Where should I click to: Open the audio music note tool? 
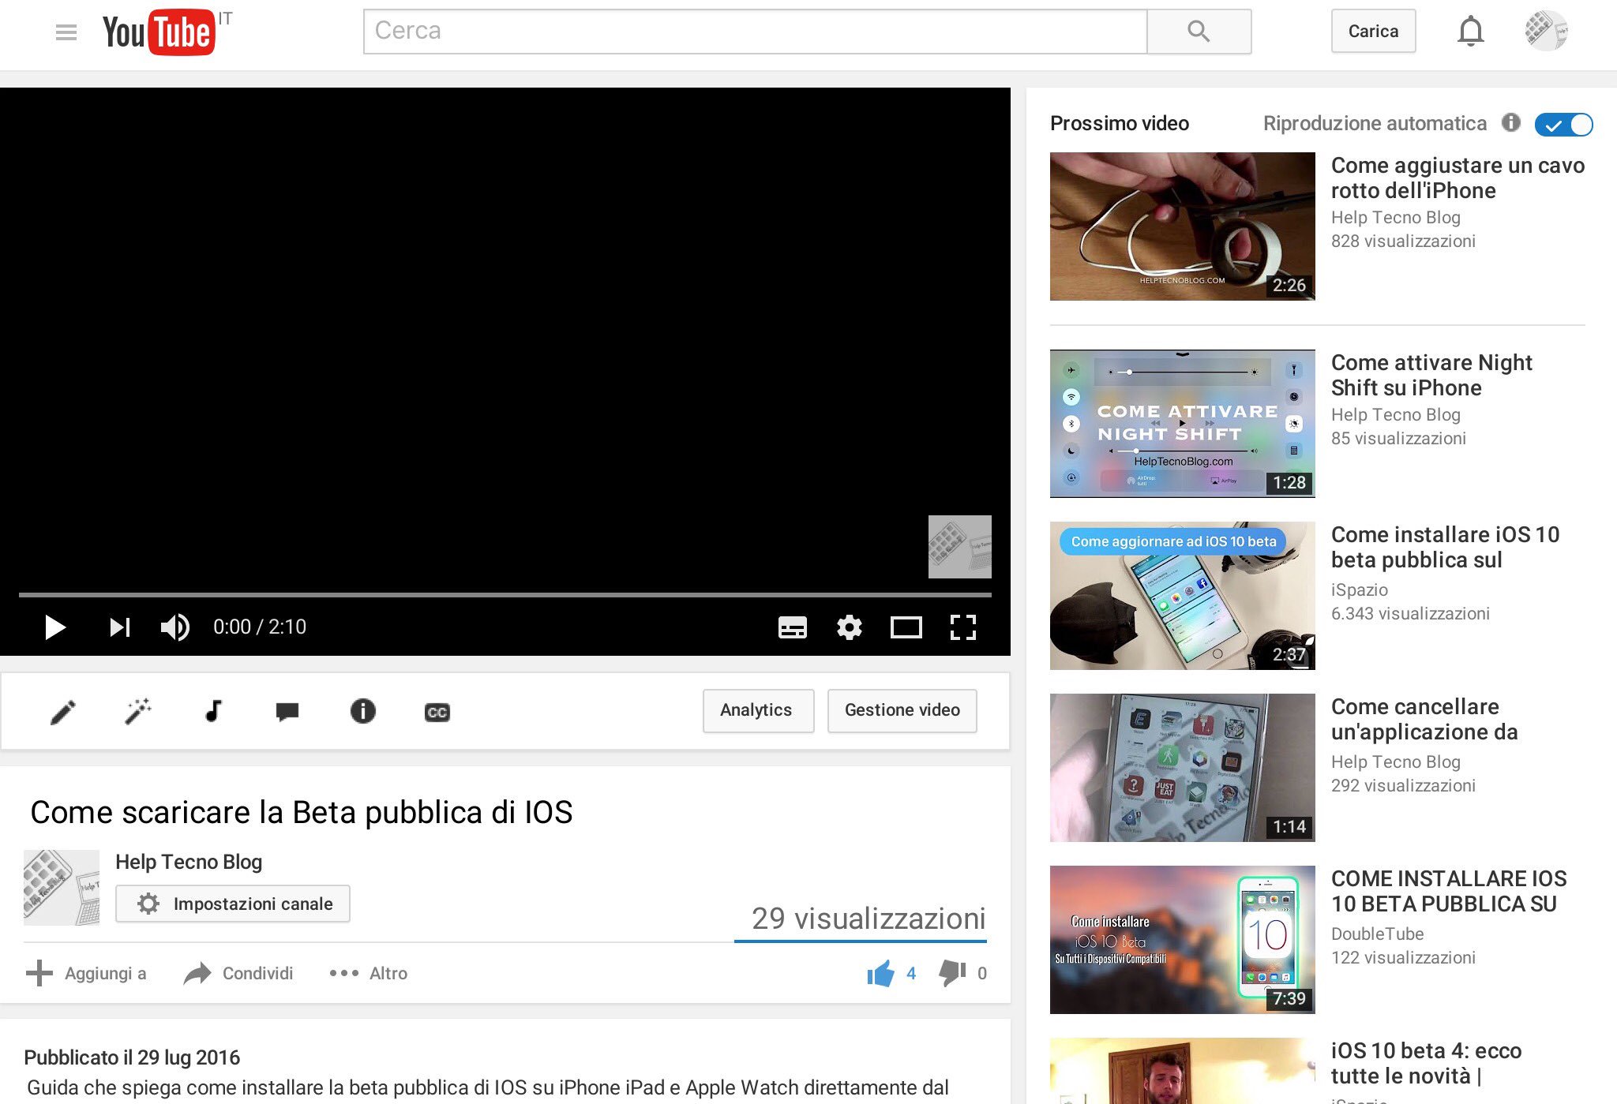[213, 711]
